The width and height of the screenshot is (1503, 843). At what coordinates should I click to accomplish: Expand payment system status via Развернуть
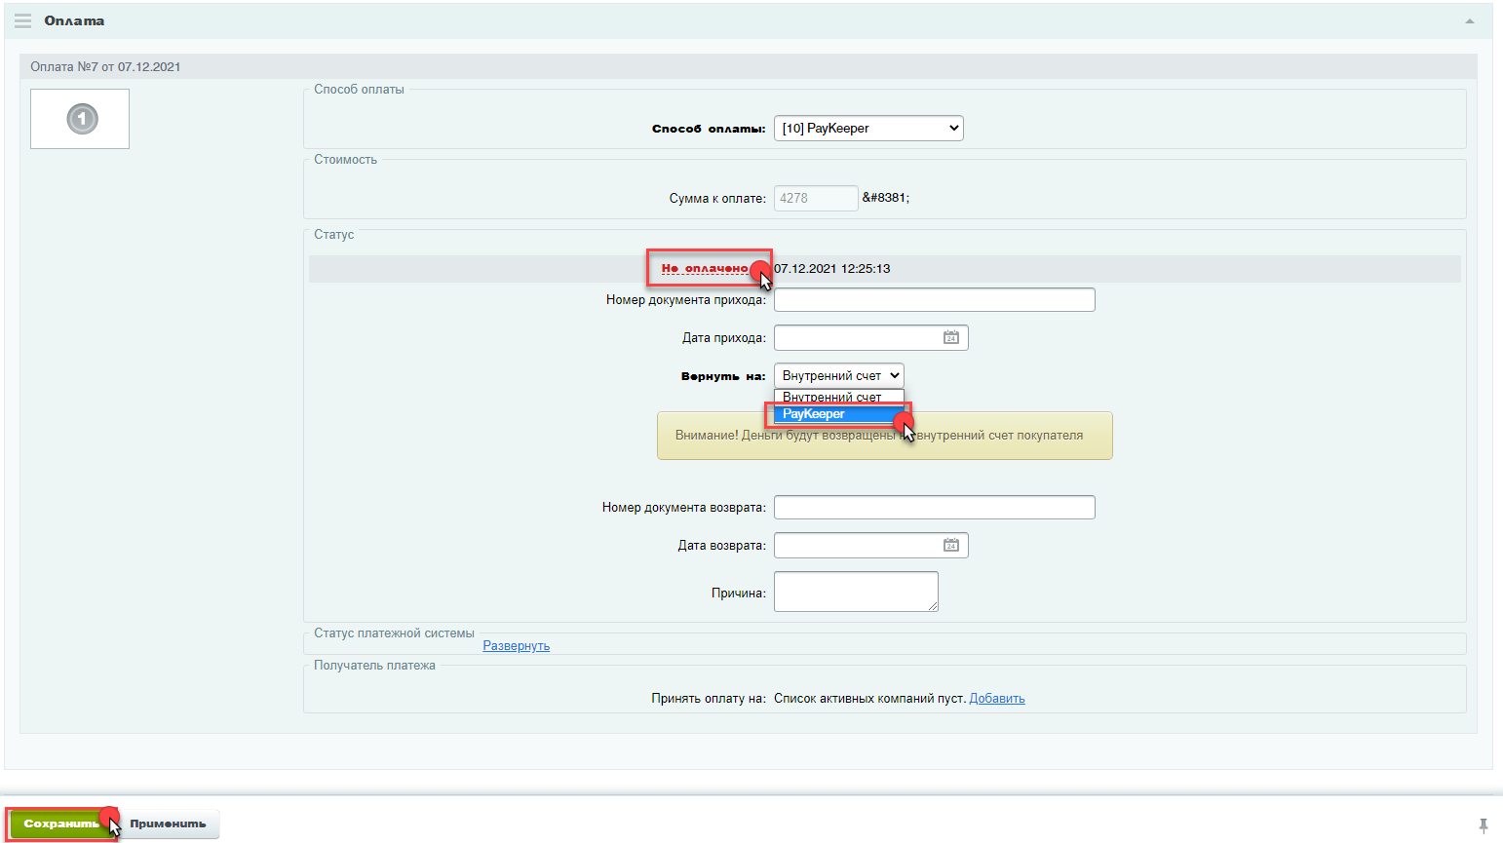click(x=516, y=646)
